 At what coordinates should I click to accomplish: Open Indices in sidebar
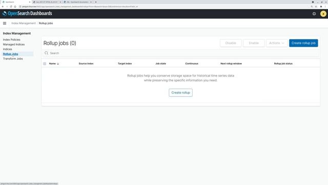pos(8,49)
